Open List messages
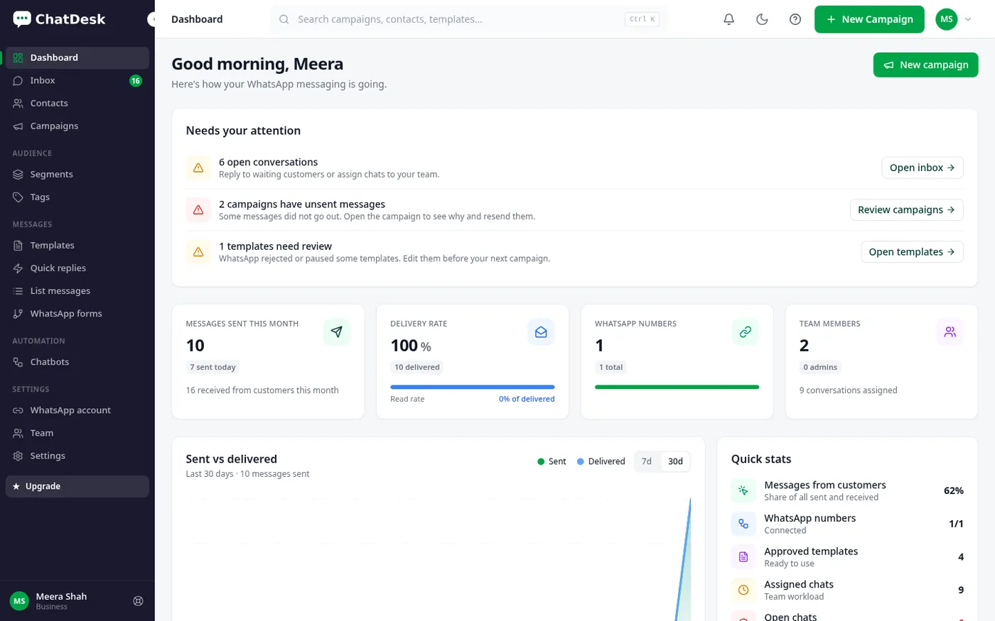The width and height of the screenshot is (995, 621). pyautogui.click(x=77, y=290)
